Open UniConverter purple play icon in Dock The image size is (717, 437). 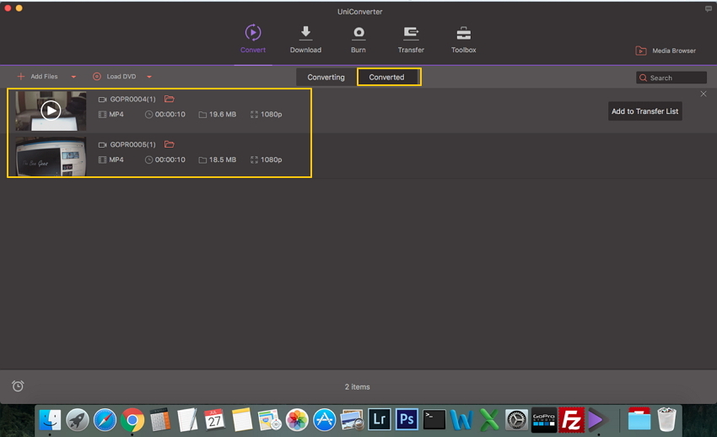click(596, 419)
